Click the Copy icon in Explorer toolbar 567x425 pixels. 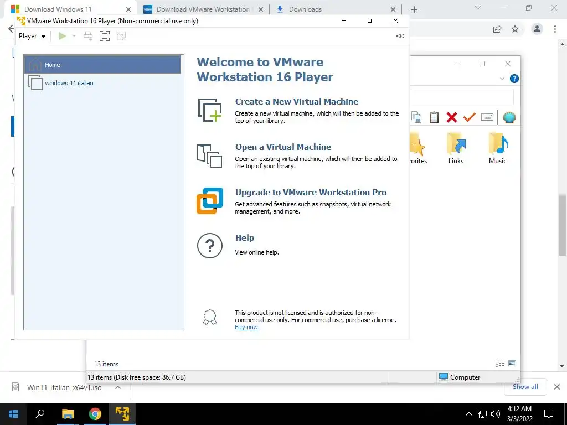pos(416,117)
